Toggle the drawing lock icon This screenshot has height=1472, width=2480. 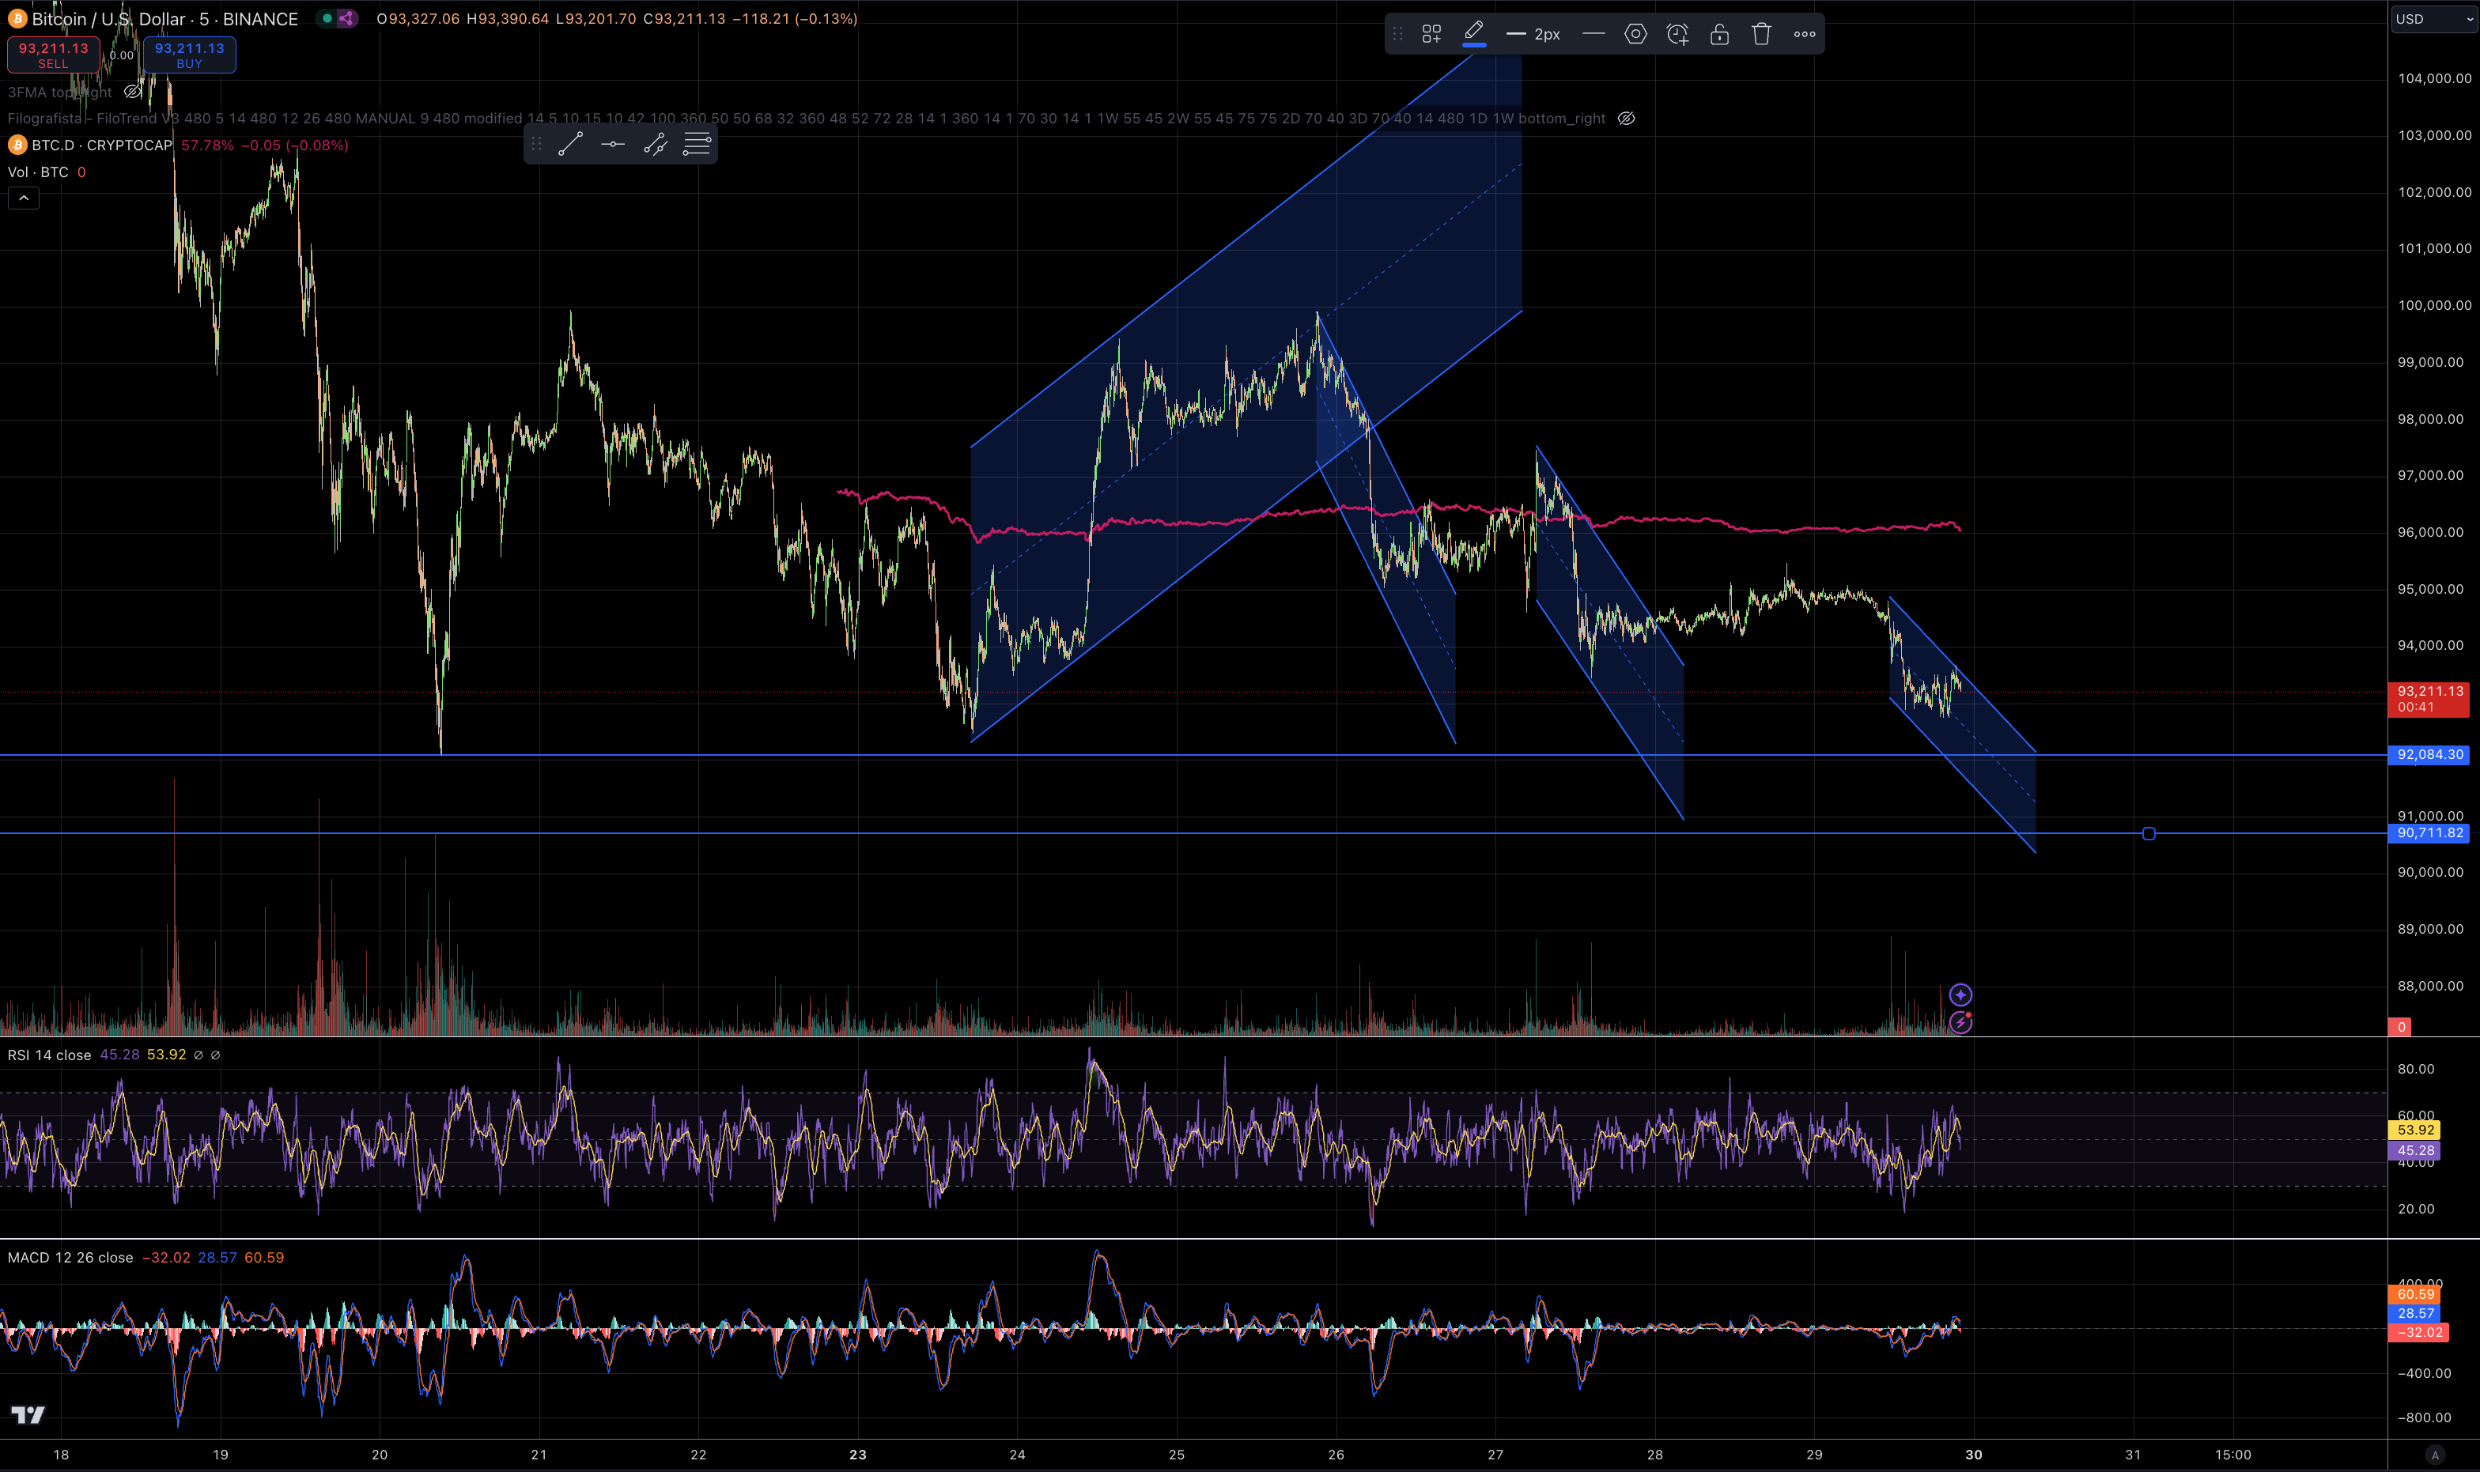tap(1719, 34)
